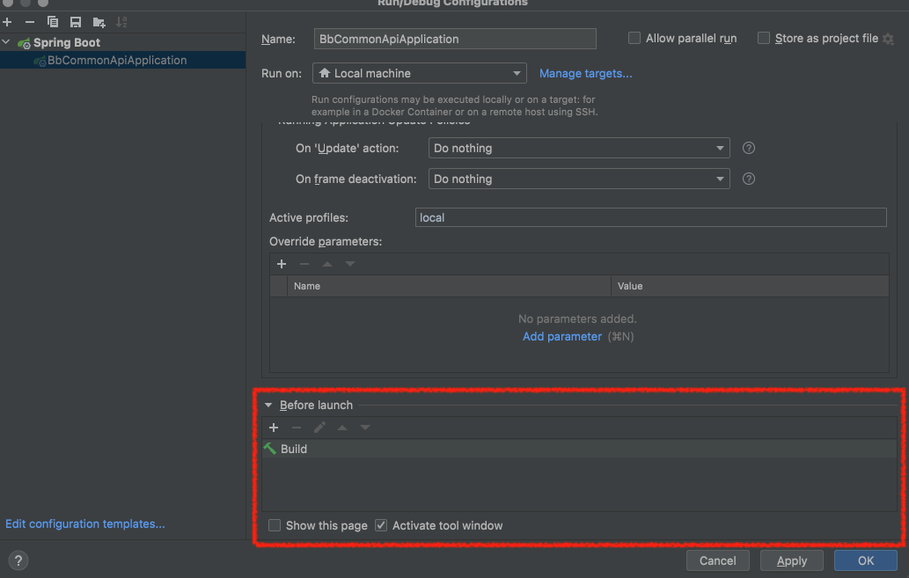
Task: Add an override parameter with the plus icon
Action: point(282,264)
